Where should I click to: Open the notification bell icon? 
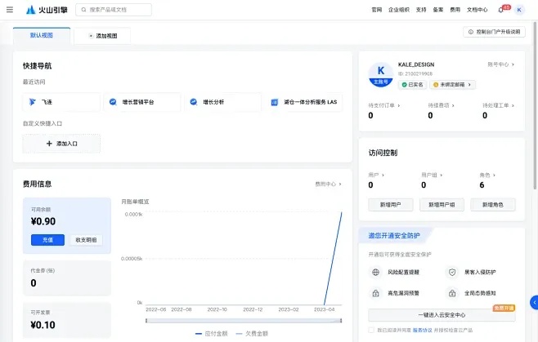pos(500,10)
